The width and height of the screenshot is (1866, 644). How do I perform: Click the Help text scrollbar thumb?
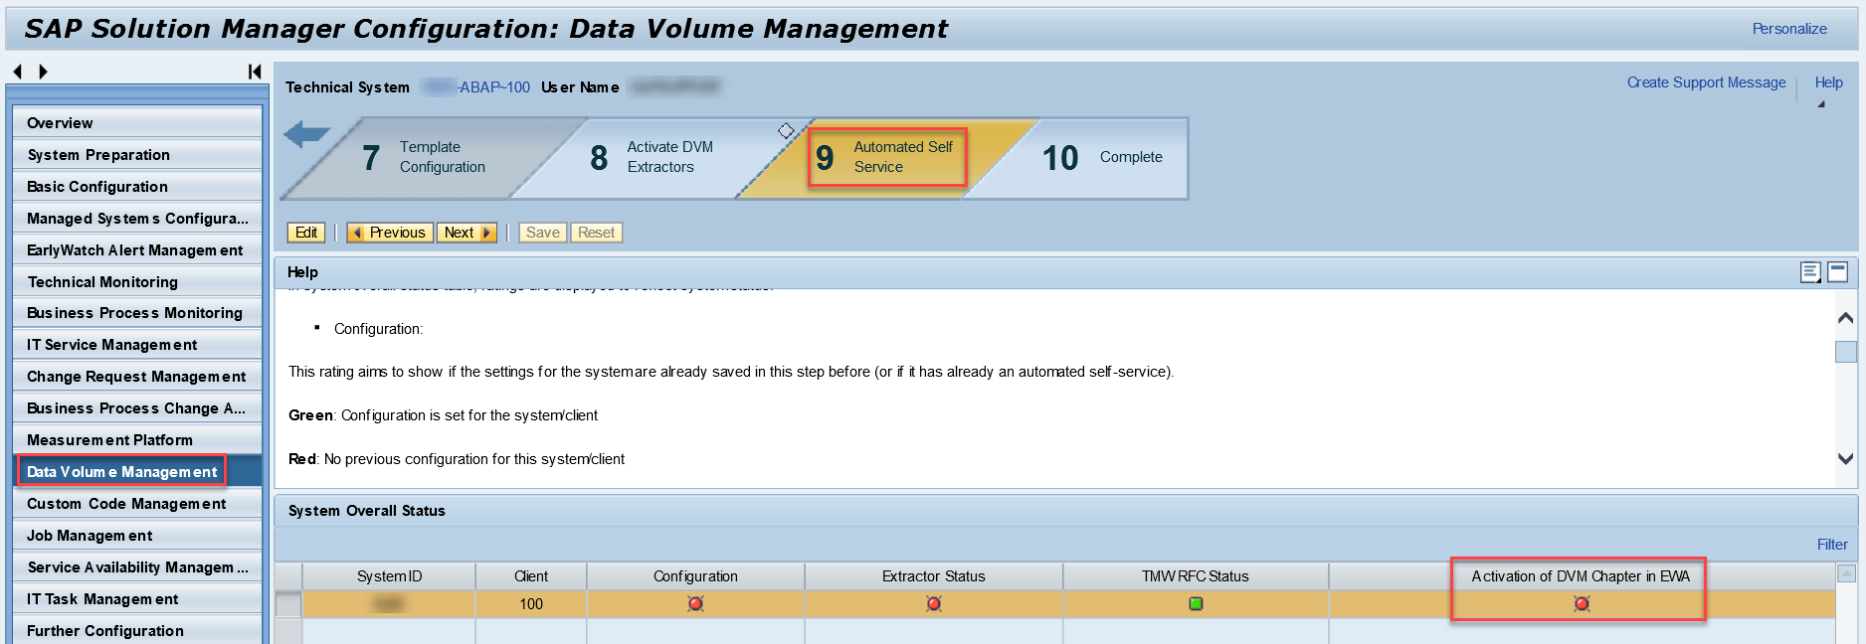click(1845, 352)
